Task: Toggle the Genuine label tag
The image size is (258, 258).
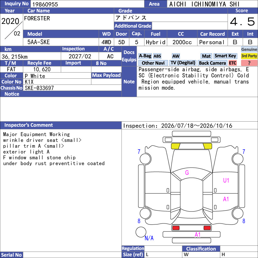Action: (249, 49)
